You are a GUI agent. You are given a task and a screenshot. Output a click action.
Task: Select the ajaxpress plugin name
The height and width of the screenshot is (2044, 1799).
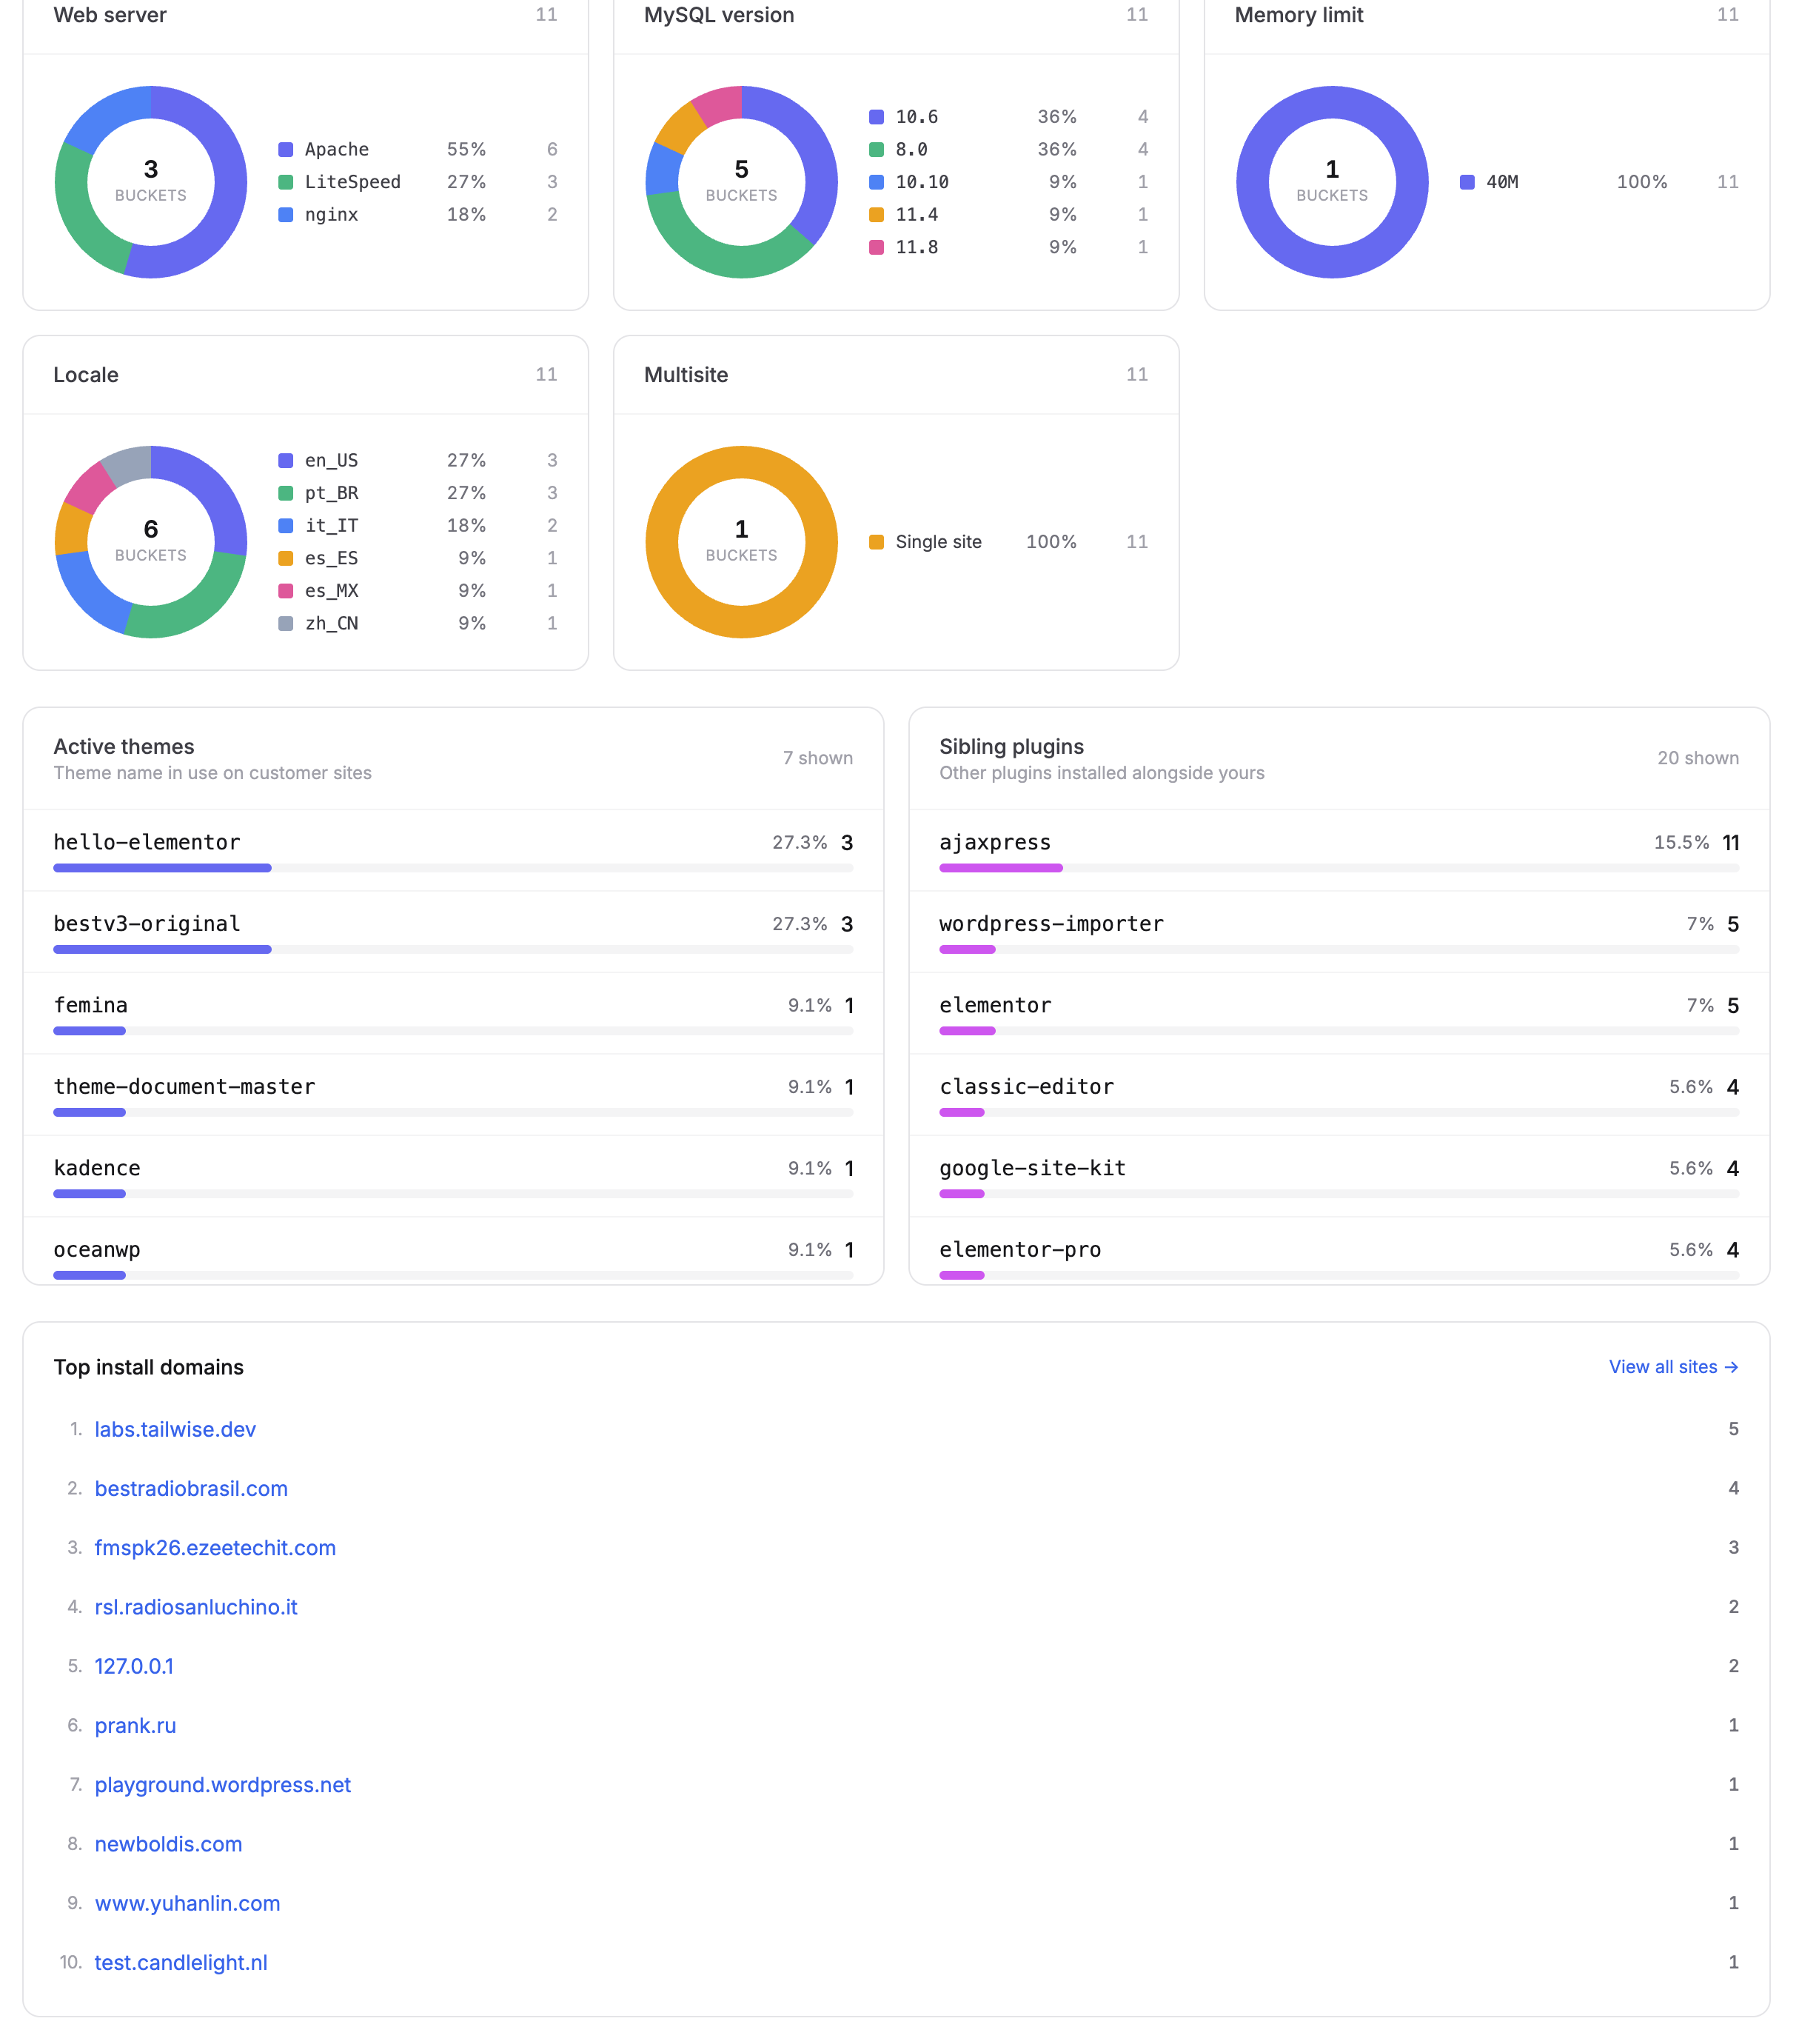(996, 842)
